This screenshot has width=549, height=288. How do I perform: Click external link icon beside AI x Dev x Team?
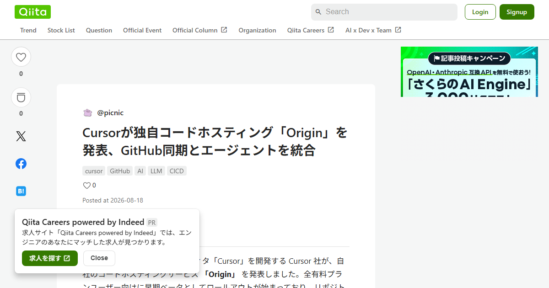click(398, 30)
